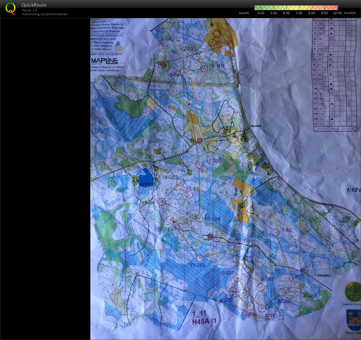Viewport: 361px width, 340px height.
Task: Click the '5-257' control label
Action: pos(228,273)
